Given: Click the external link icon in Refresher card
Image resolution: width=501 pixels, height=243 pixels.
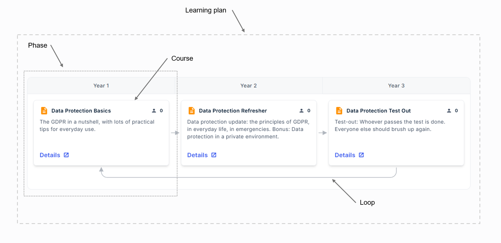Looking at the screenshot, I should [214, 155].
